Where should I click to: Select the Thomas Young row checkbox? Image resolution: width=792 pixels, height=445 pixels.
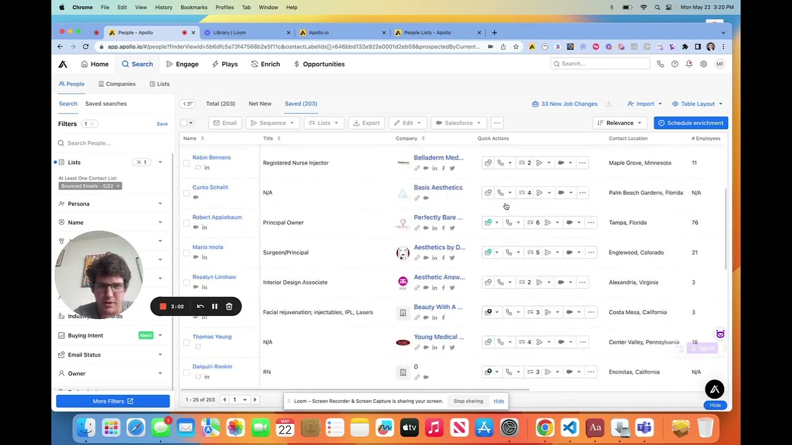[x=186, y=342]
